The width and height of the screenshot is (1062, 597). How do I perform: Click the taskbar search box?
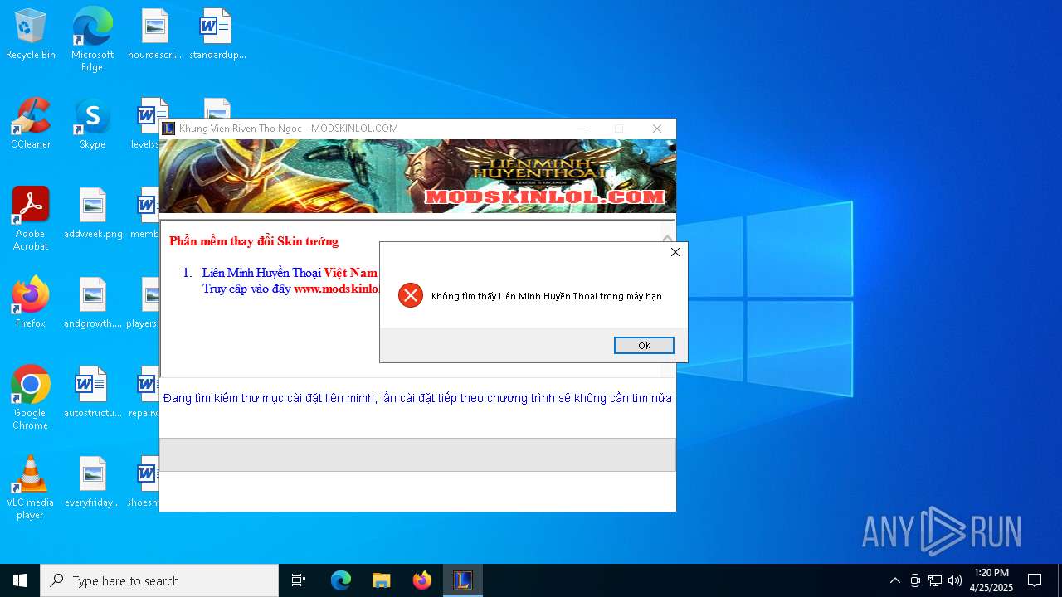click(x=159, y=580)
